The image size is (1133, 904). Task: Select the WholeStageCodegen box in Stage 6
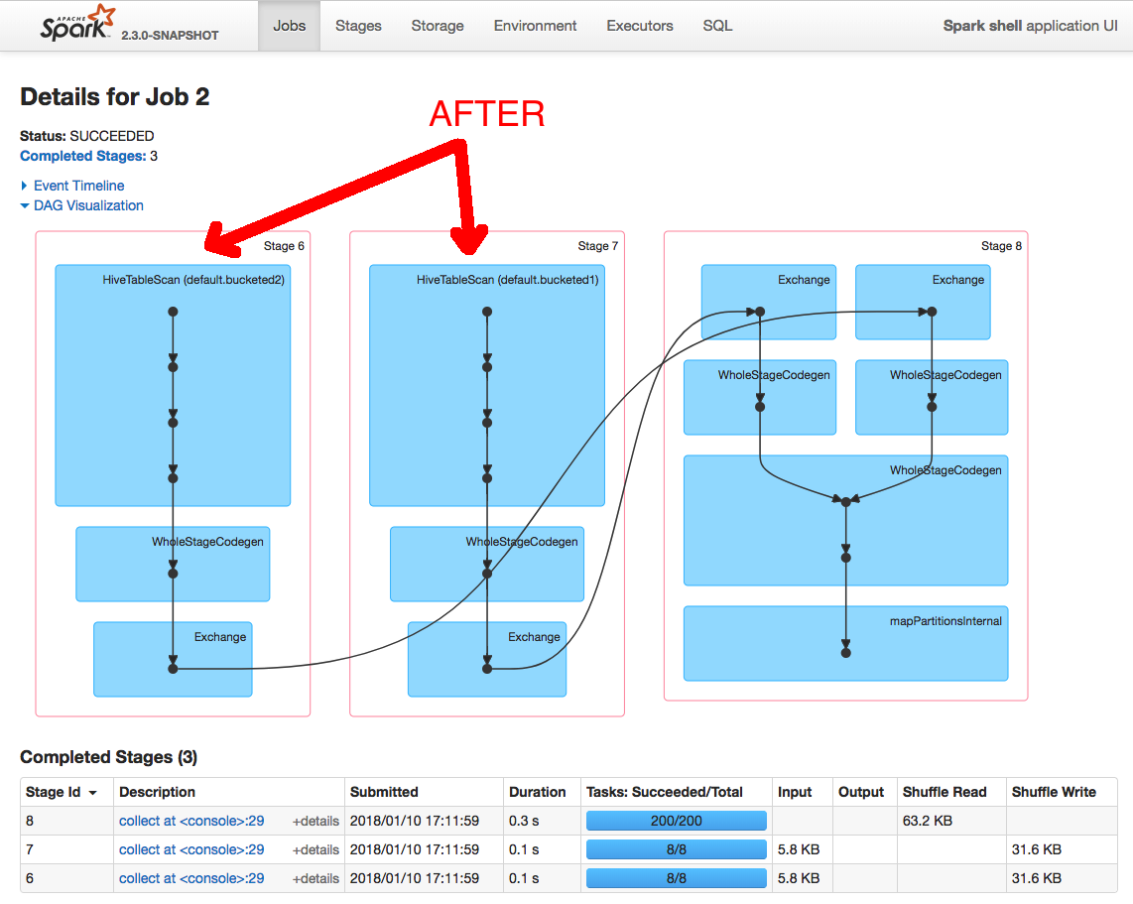(x=173, y=564)
